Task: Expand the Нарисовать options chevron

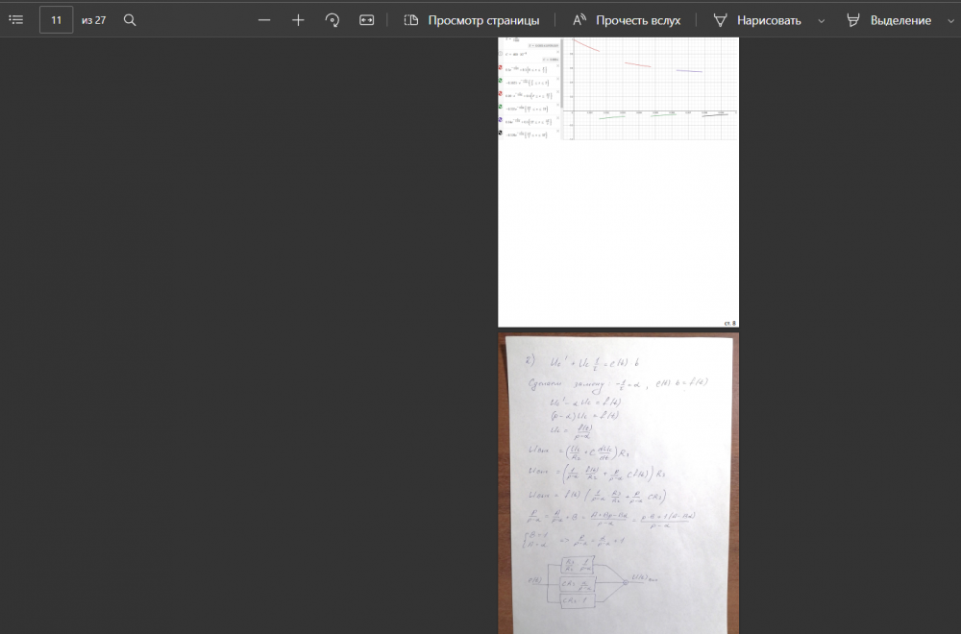Action: tap(822, 21)
